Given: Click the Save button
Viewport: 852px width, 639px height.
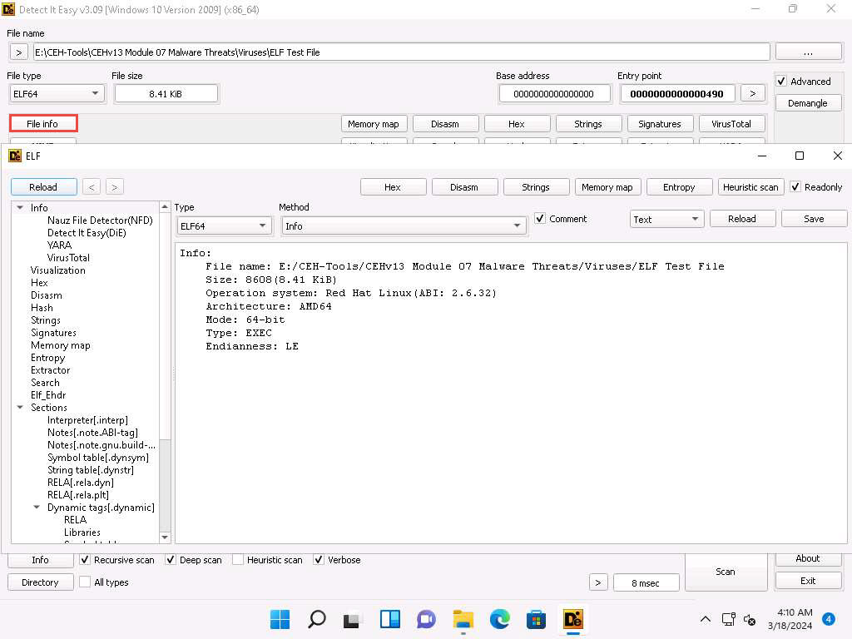Looking at the screenshot, I should tap(814, 219).
